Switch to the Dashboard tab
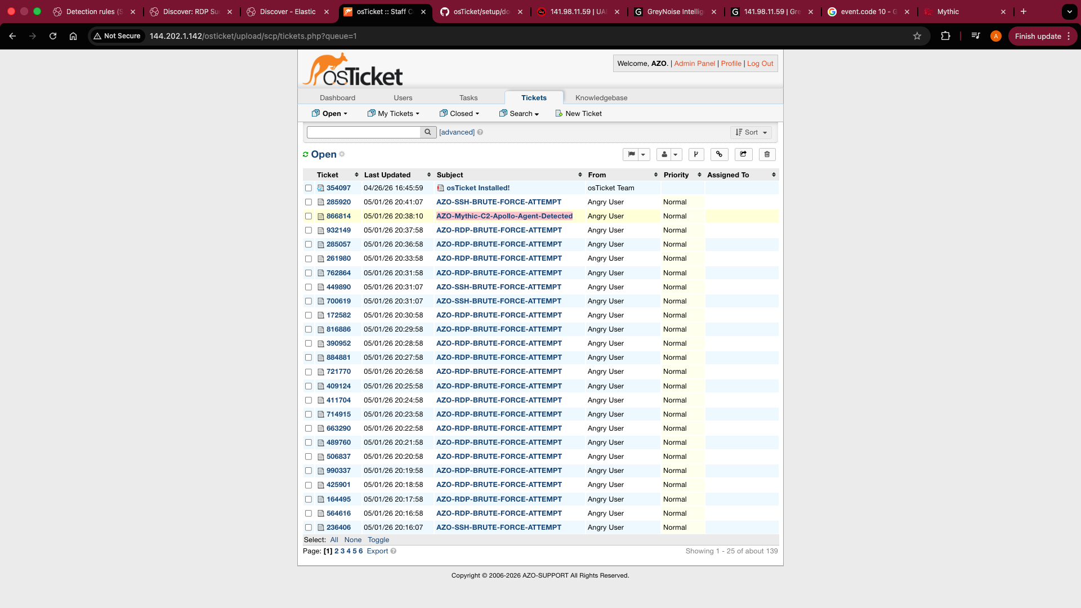Viewport: 1081px width, 608px height. (337, 98)
